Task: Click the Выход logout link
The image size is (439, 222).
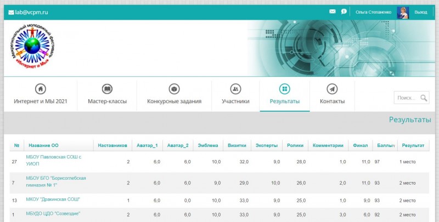Action: point(421,12)
